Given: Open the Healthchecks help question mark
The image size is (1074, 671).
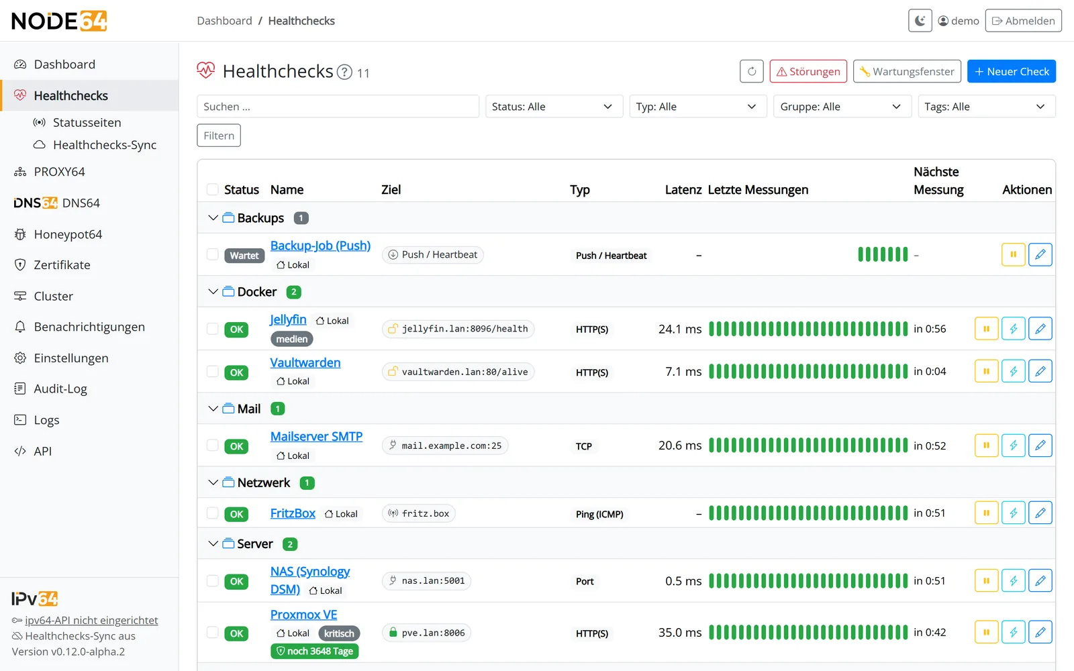Looking at the screenshot, I should 344,72.
